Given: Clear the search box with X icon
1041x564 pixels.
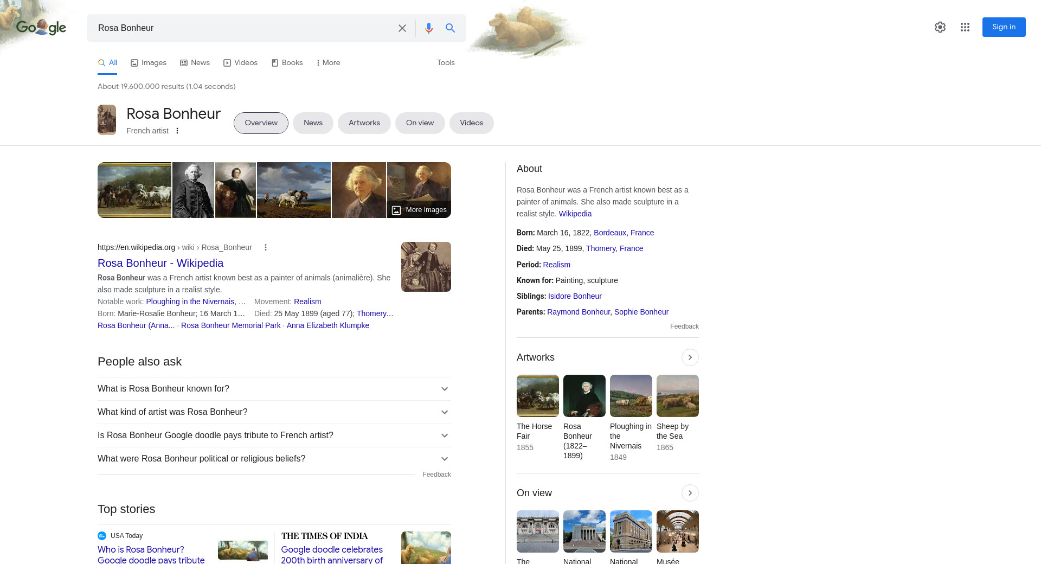Looking at the screenshot, I should (x=402, y=28).
